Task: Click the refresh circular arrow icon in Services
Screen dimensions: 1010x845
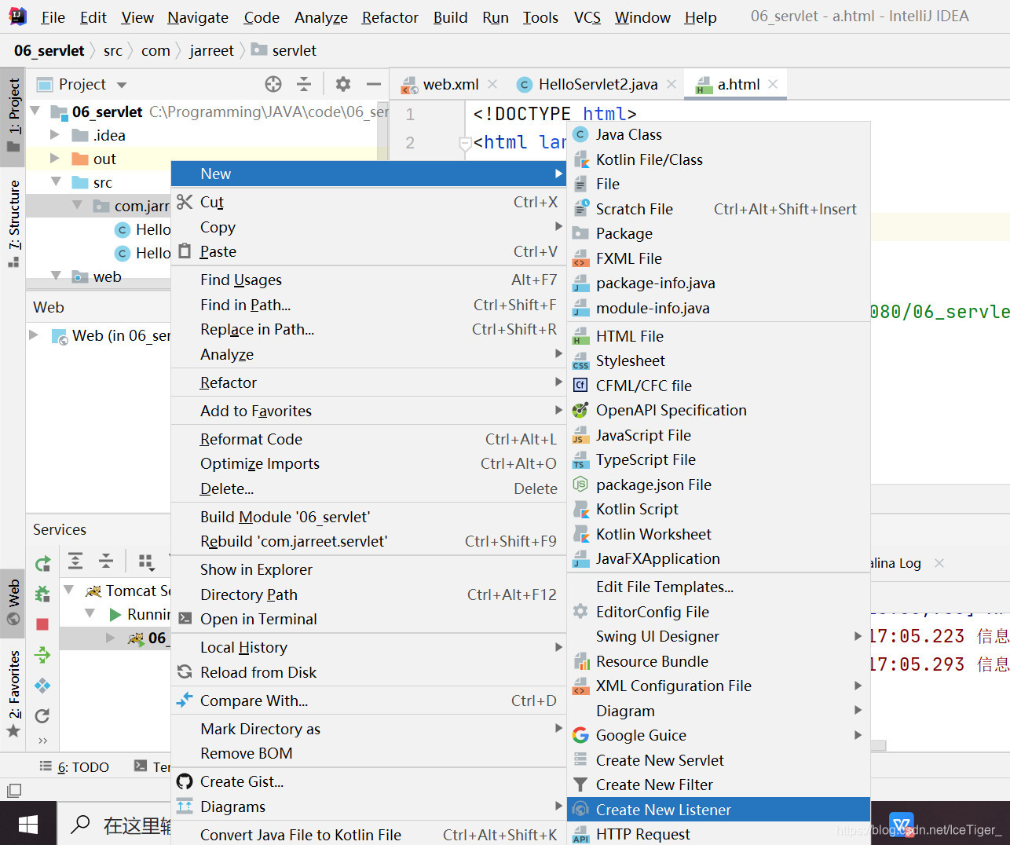Action: [42, 715]
